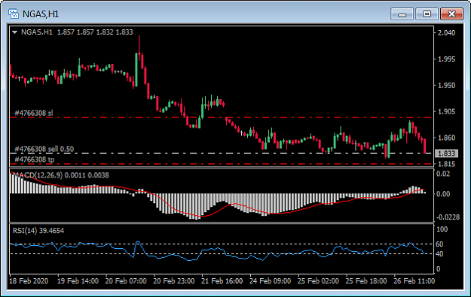Click the RSI scale value 100
Viewport: 471px width, 297px height.
[442, 229]
